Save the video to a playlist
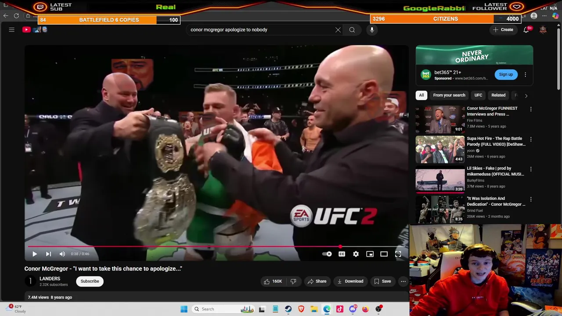The height and width of the screenshot is (316, 562). click(x=382, y=281)
